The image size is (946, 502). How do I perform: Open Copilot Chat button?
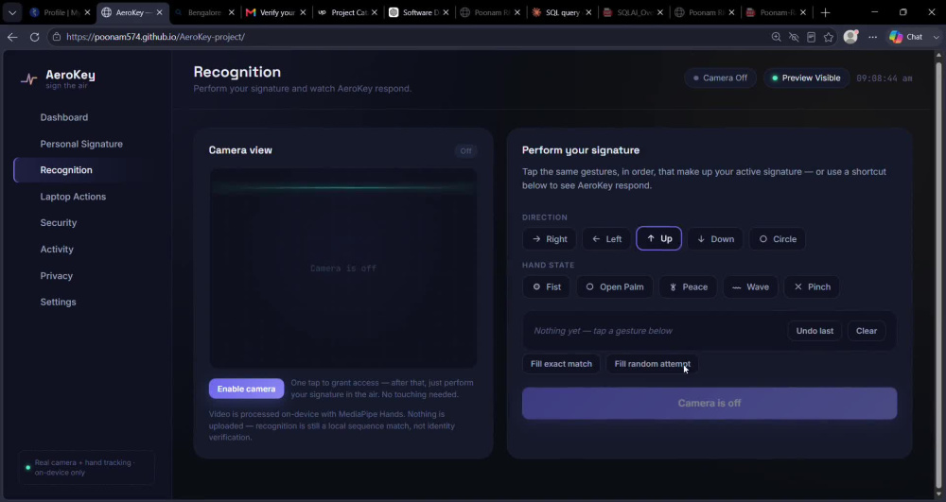point(905,37)
